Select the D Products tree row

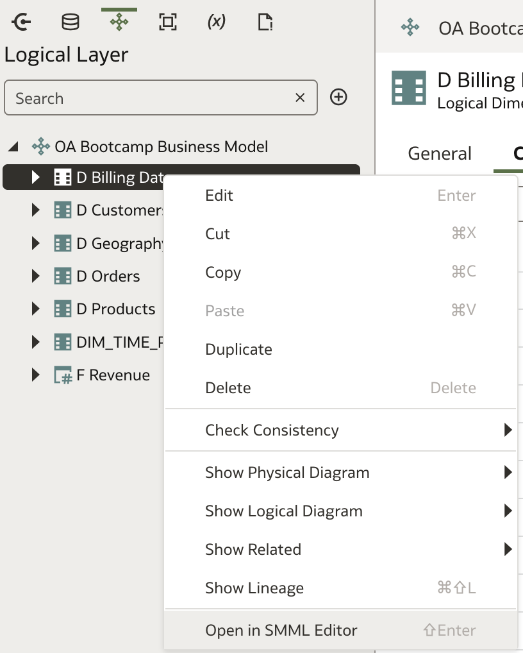point(115,309)
